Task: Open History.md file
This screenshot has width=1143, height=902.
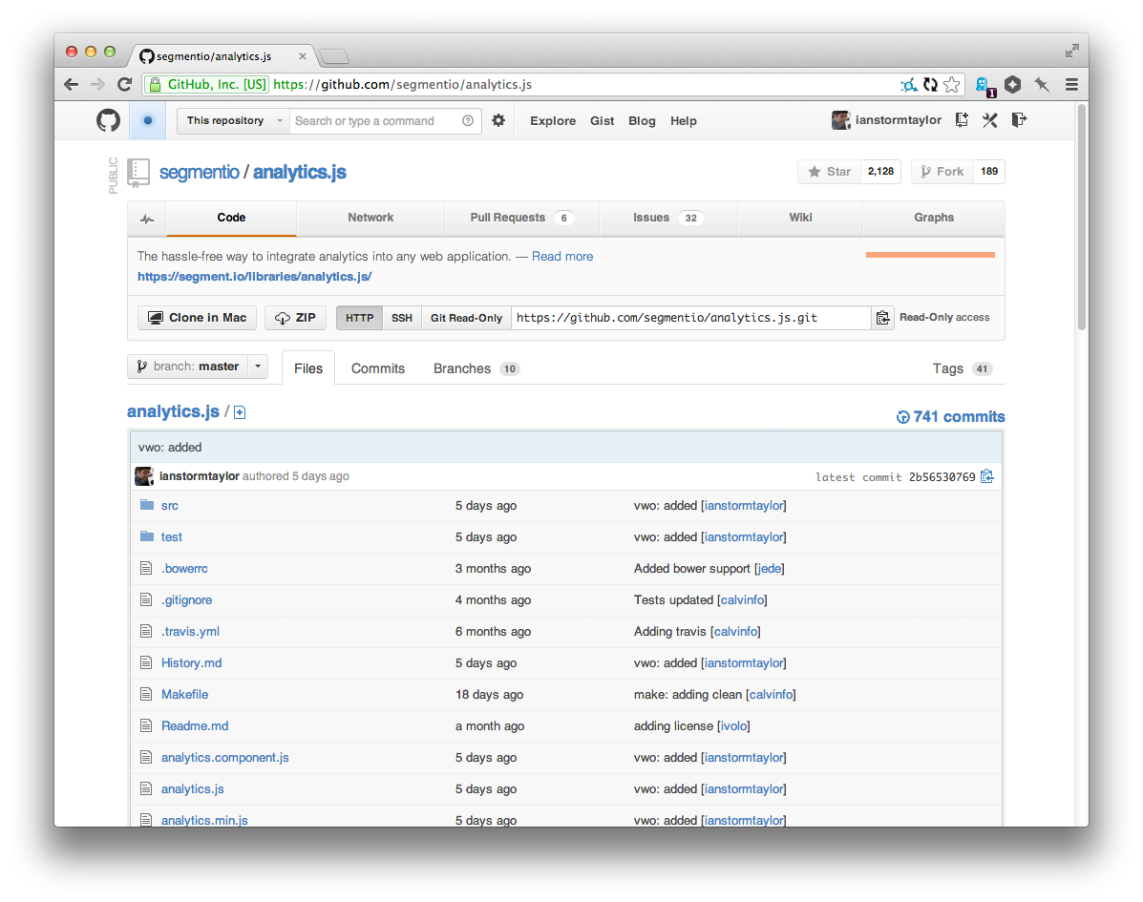Action: 192,663
